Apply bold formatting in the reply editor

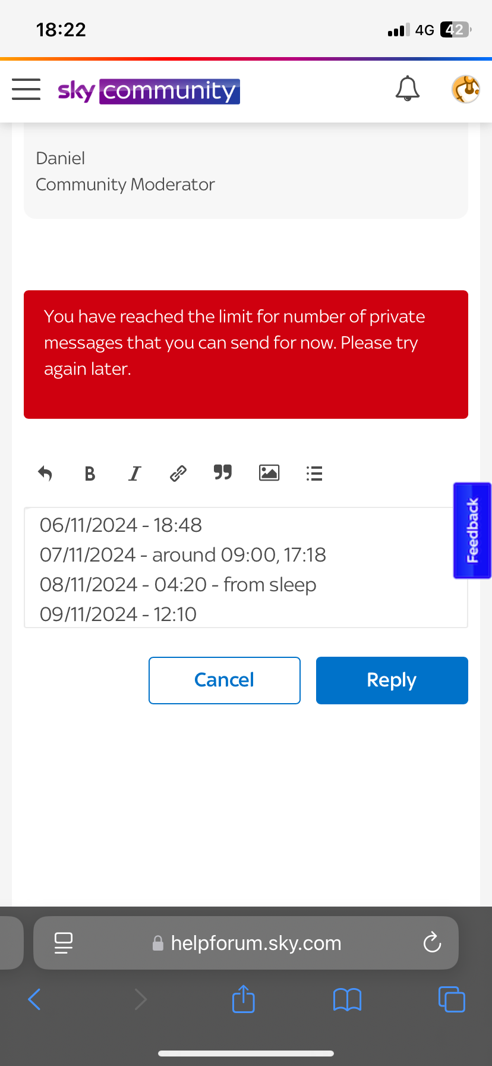90,473
